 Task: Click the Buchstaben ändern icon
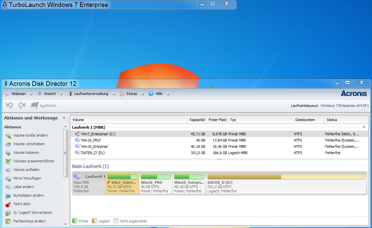8,196
